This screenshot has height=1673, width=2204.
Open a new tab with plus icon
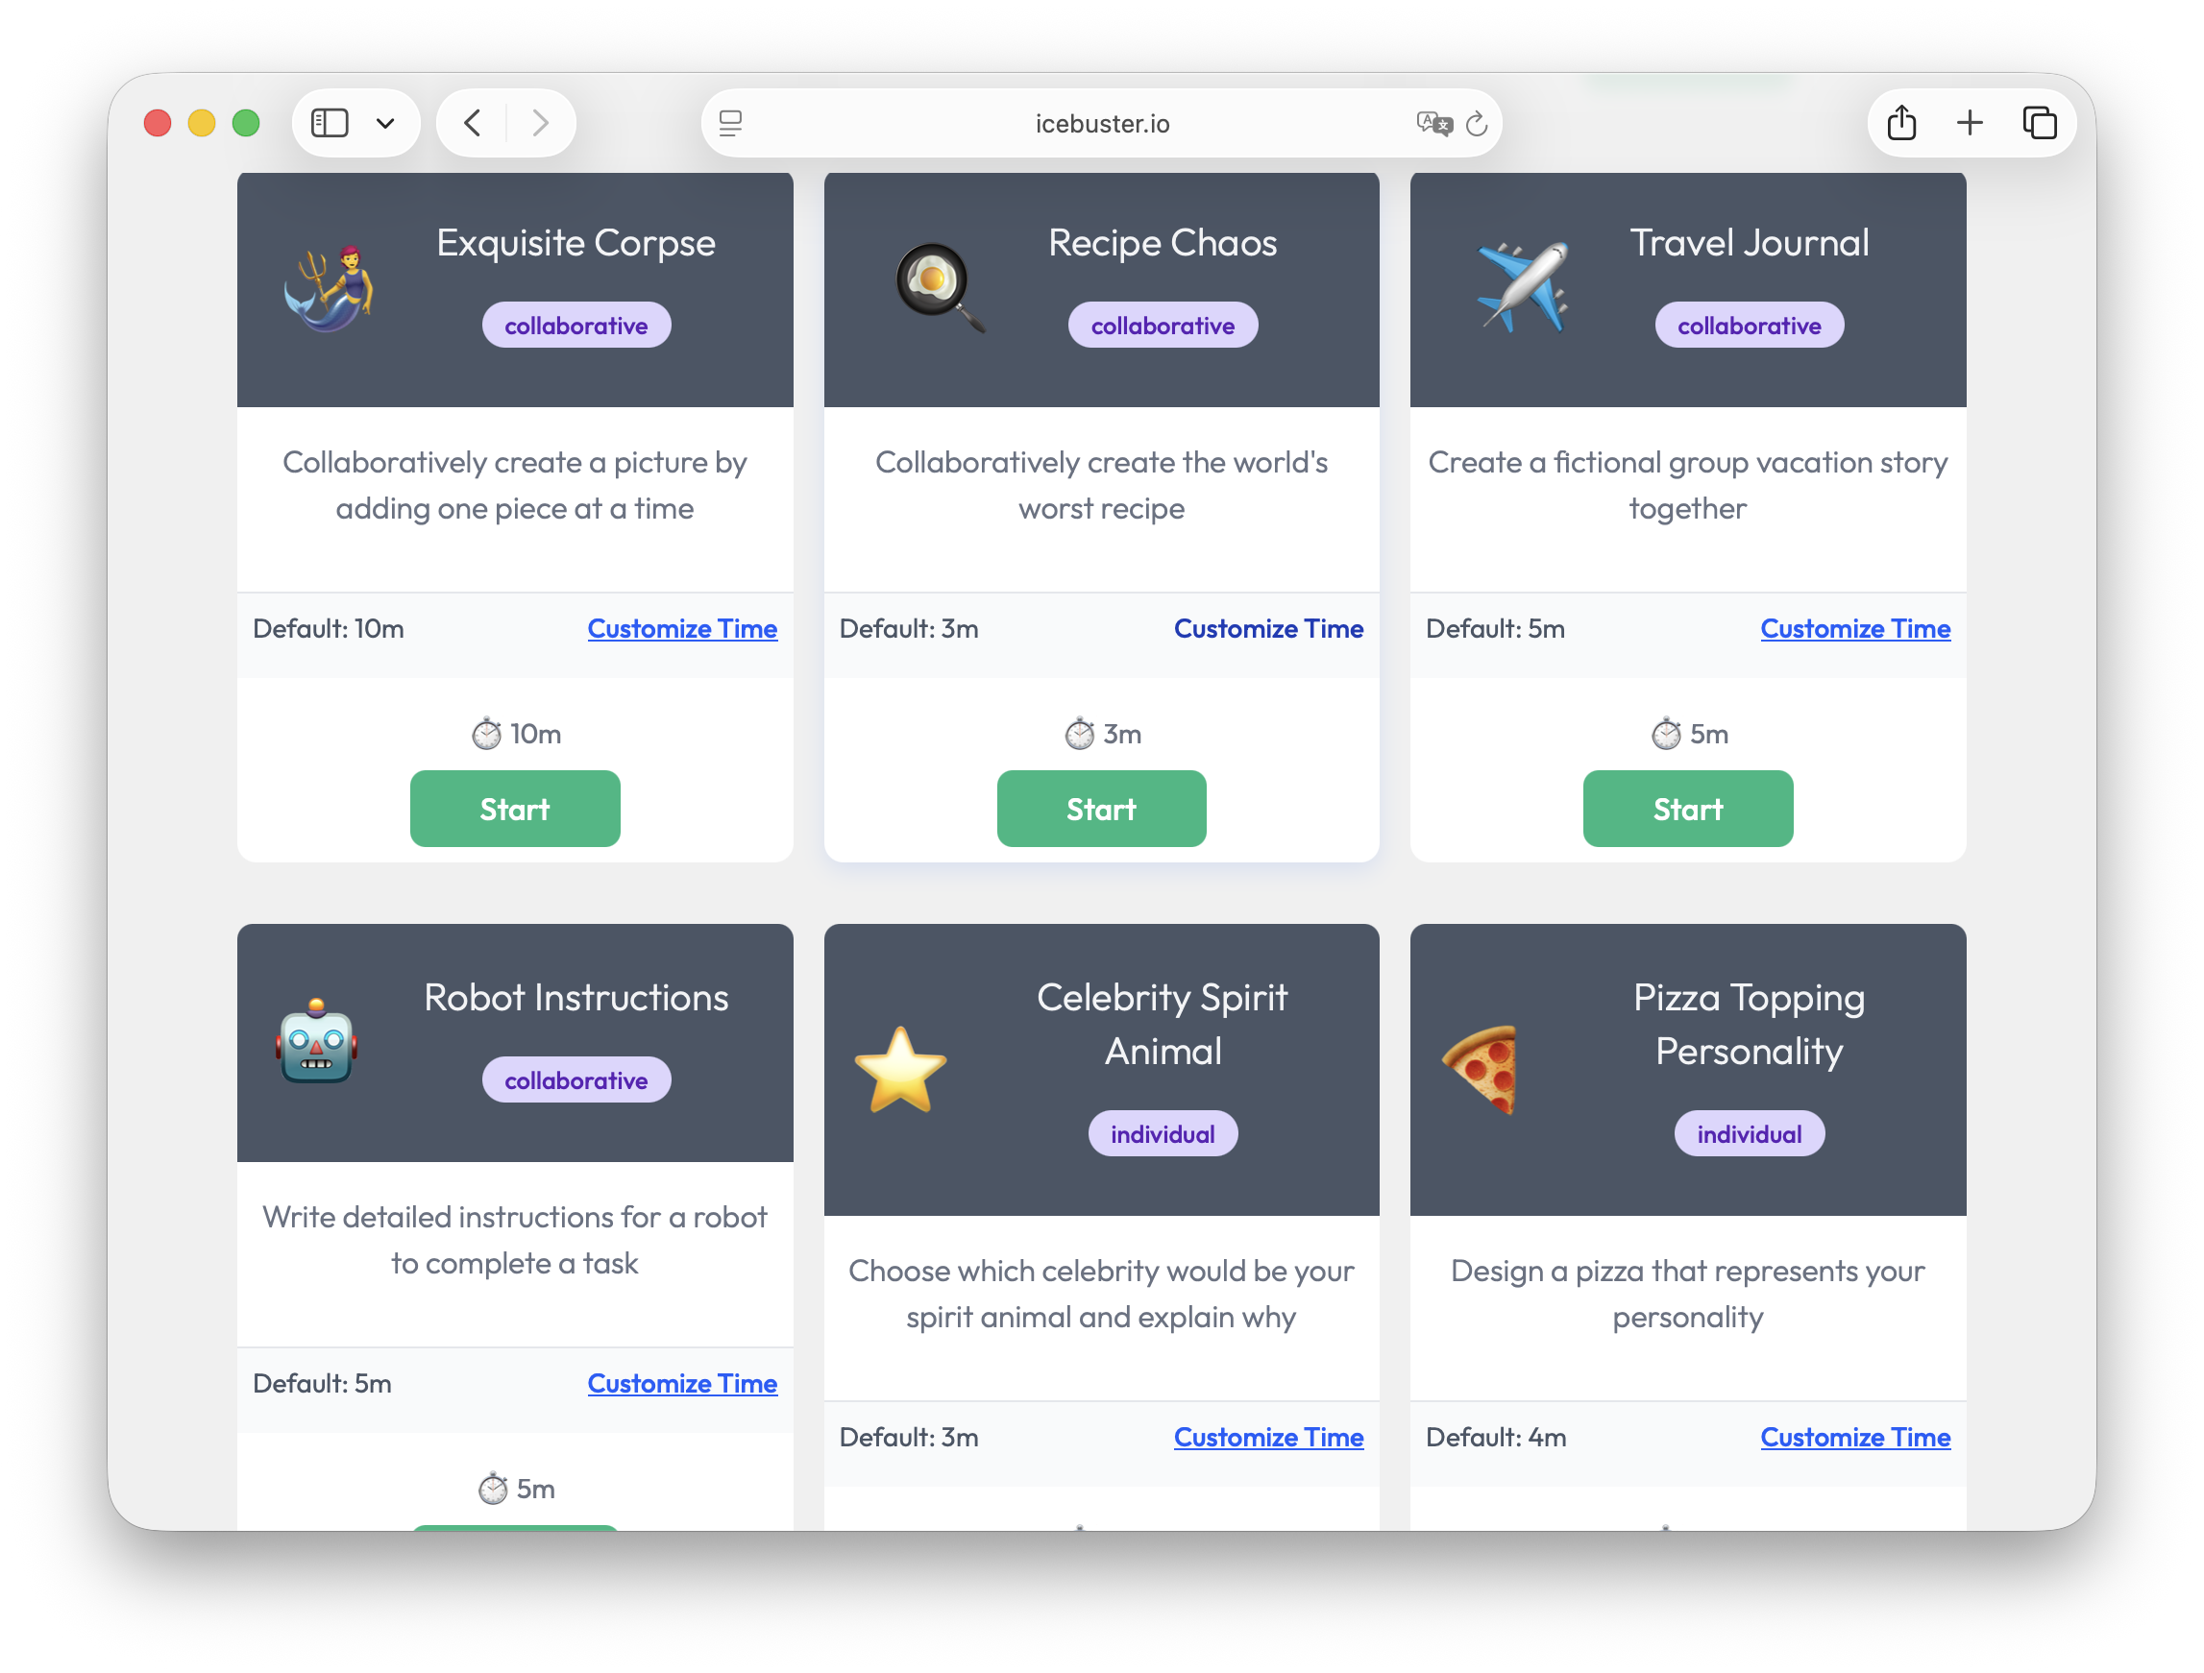pos(1970,124)
